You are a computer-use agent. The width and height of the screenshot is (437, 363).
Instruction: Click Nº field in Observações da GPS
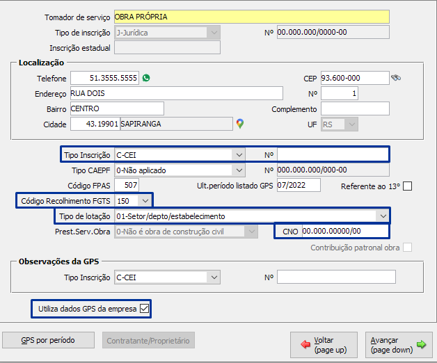(336, 277)
